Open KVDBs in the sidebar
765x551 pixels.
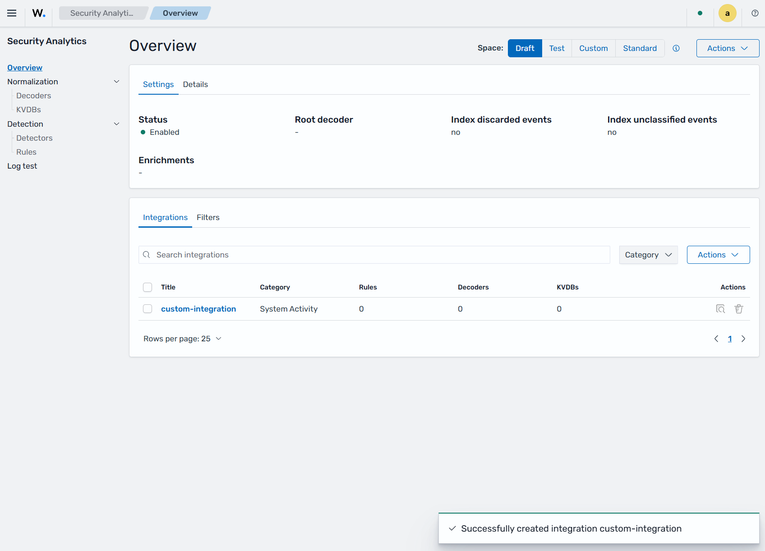(28, 110)
